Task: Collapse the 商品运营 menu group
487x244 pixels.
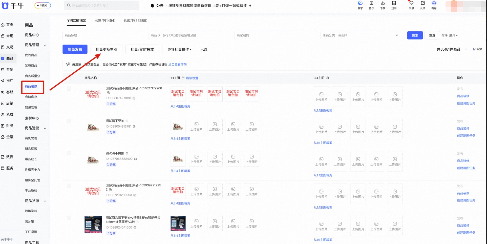Action: [45, 128]
